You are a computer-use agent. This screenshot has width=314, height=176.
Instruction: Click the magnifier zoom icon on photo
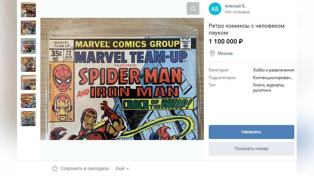(193, 9)
